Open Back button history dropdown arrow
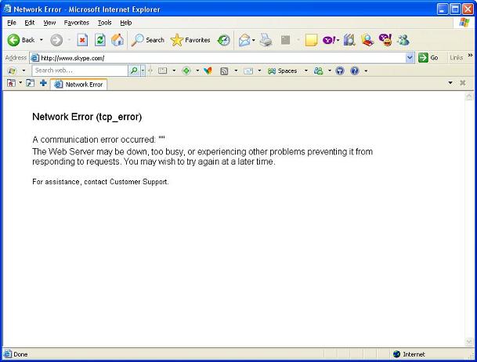This screenshot has height=362, width=477. (42, 40)
